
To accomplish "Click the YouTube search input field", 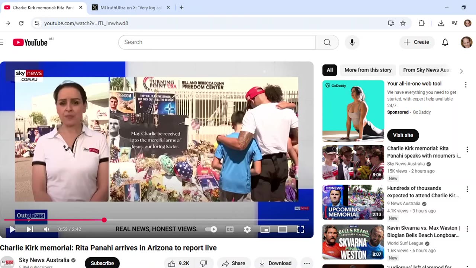I will 217,42.
